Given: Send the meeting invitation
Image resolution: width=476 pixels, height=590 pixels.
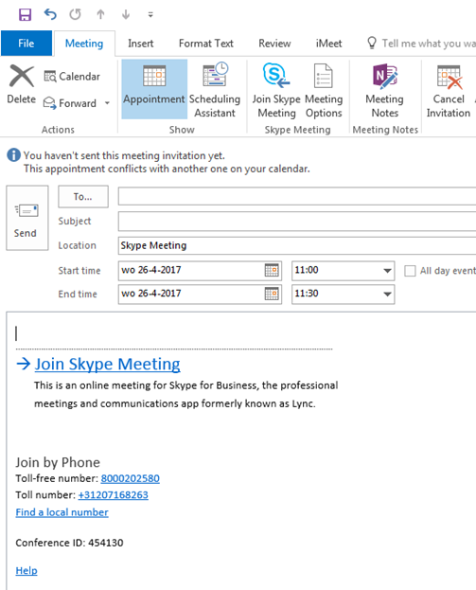Looking at the screenshot, I should 27,218.
